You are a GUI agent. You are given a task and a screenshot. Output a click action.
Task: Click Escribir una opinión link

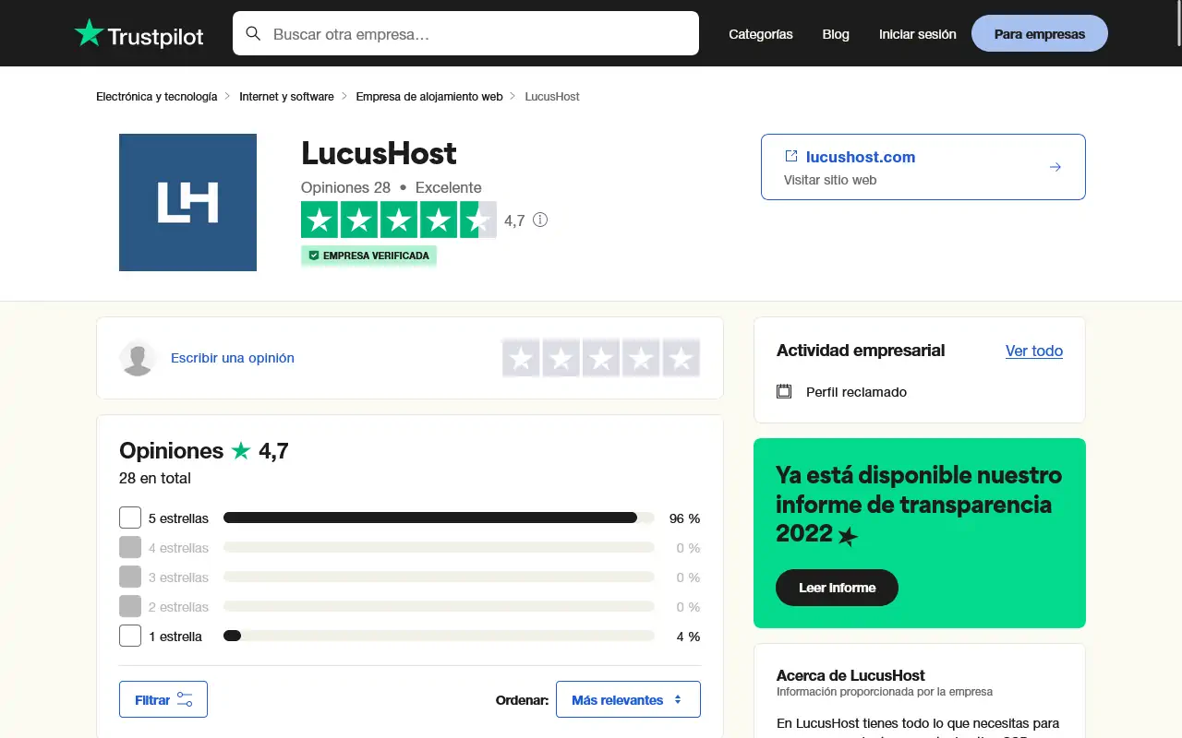click(x=233, y=358)
